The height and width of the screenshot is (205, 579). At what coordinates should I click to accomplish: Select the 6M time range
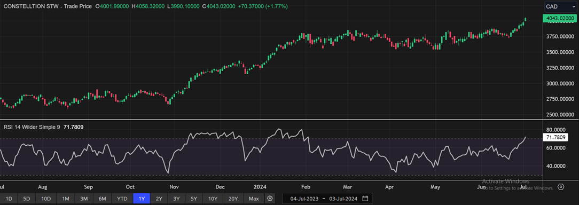[x=102, y=199]
